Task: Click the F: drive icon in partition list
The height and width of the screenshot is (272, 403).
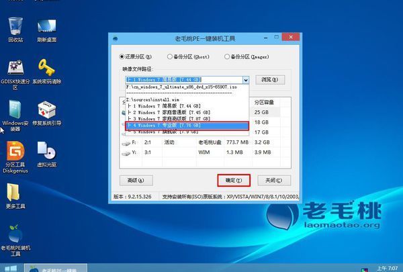Action: point(126,143)
